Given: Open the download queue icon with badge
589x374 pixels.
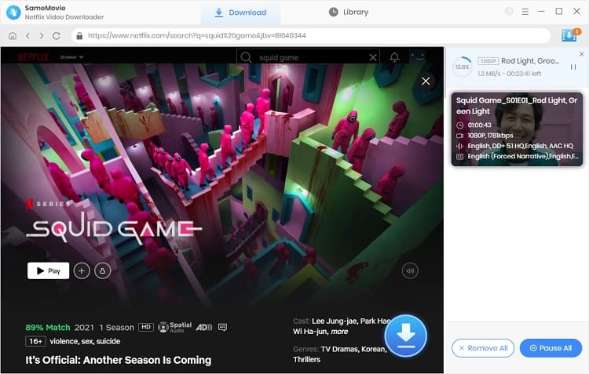Looking at the screenshot, I should (x=569, y=36).
